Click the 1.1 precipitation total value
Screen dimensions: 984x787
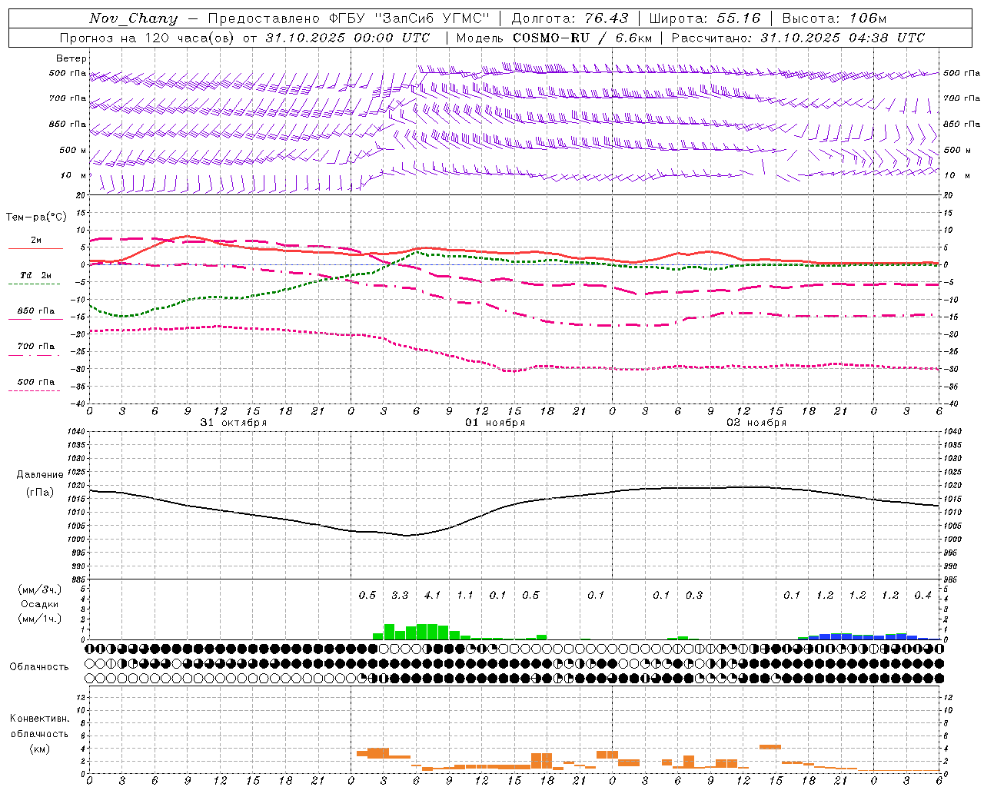(x=465, y=596)
